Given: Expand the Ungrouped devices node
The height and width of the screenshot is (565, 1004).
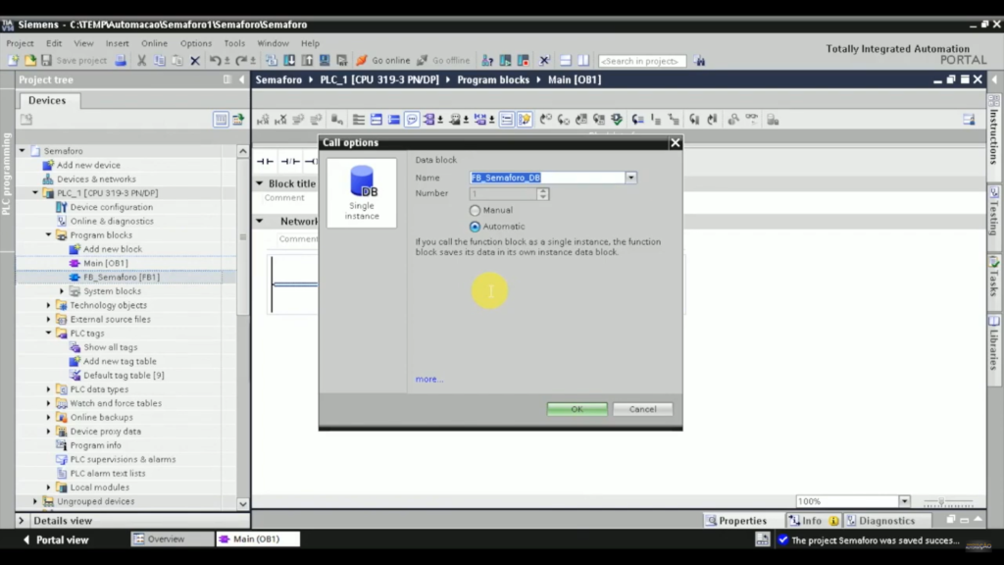Looking at the screenshot, I should click(x=35, y=501).
